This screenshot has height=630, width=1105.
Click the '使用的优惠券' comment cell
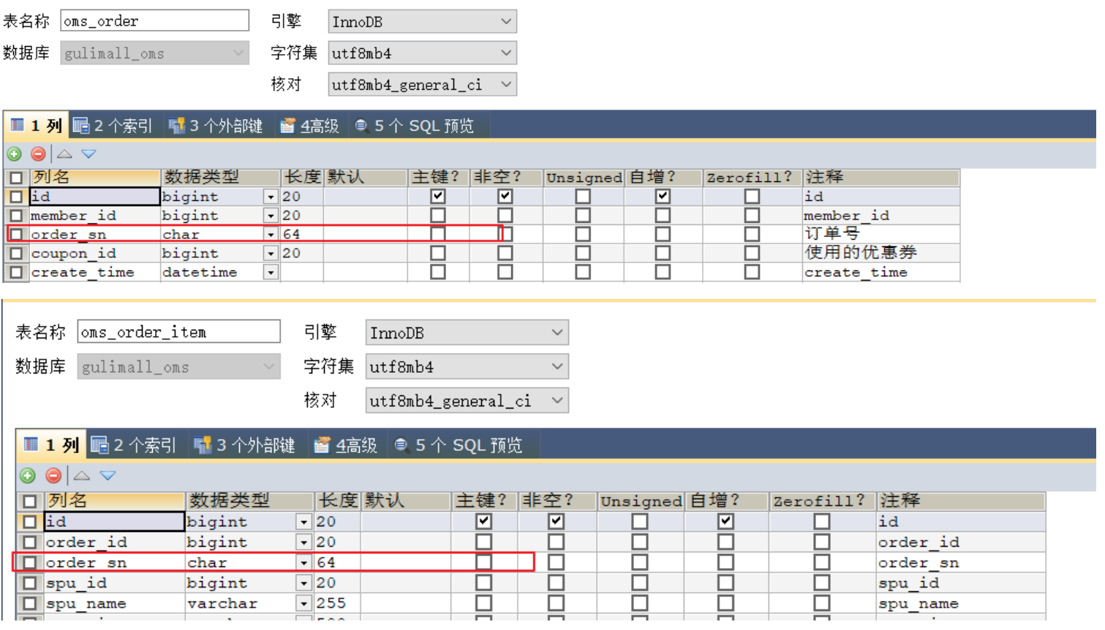pyautogui.click(x=880, y=253)
